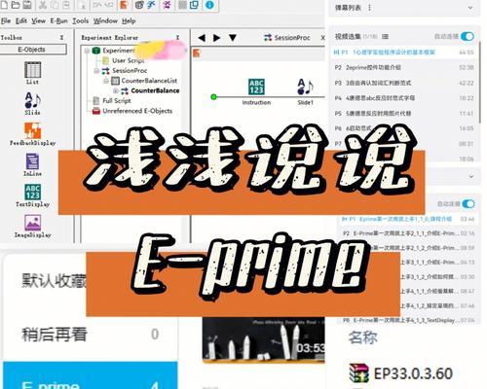Play the P1 video lasting 44:55
Screen dimensions: 487x389
403,53
